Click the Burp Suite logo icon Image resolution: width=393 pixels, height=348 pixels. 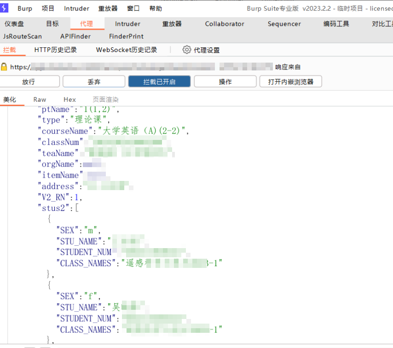coord(4,8)
